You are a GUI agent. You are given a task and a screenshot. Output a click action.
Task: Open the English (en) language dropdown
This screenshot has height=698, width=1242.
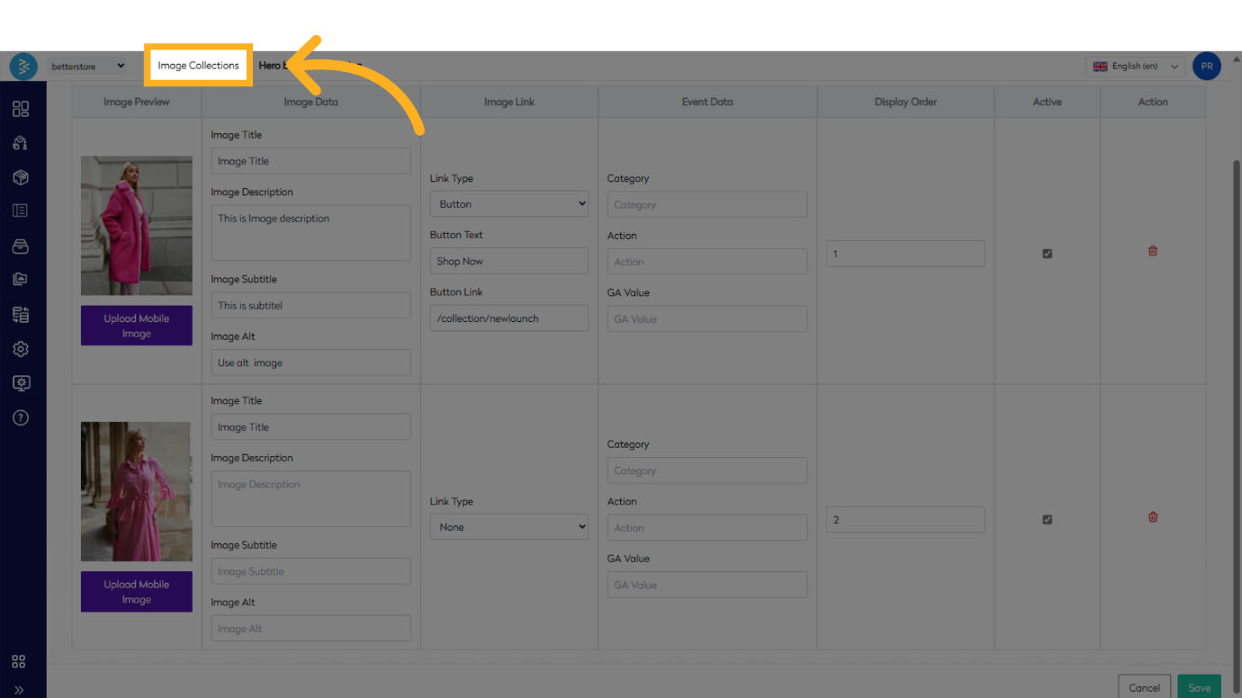pos(1135,67)
